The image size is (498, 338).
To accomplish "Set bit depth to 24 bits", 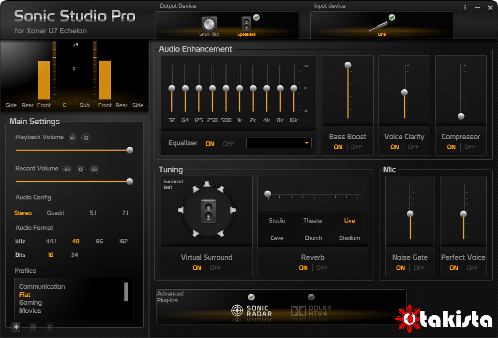I will point(75,255).
